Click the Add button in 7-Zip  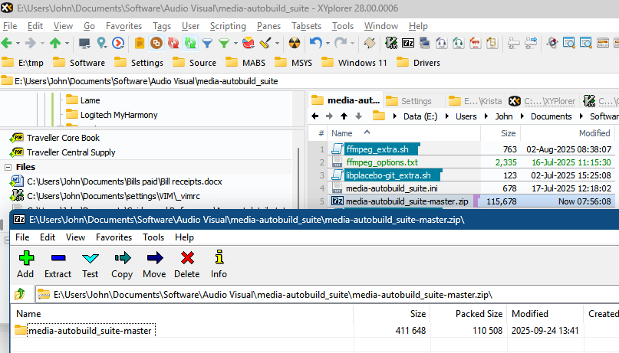[x=25, y=264]
